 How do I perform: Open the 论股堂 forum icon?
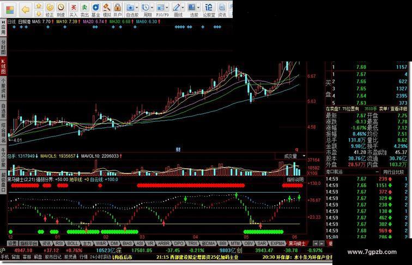209,8
